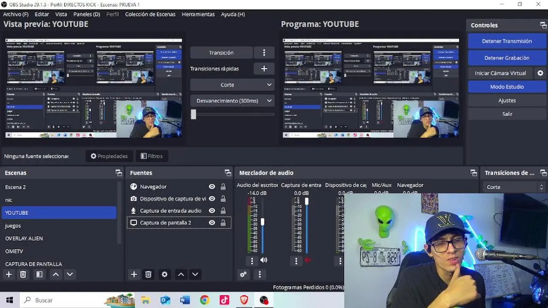Lock the Captura de pantalla 2 source

click(x=223, y=222)
